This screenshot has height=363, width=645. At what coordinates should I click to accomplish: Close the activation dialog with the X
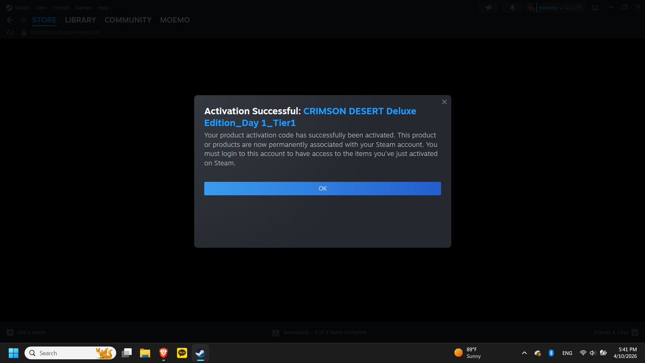click(x=444, y=102)
